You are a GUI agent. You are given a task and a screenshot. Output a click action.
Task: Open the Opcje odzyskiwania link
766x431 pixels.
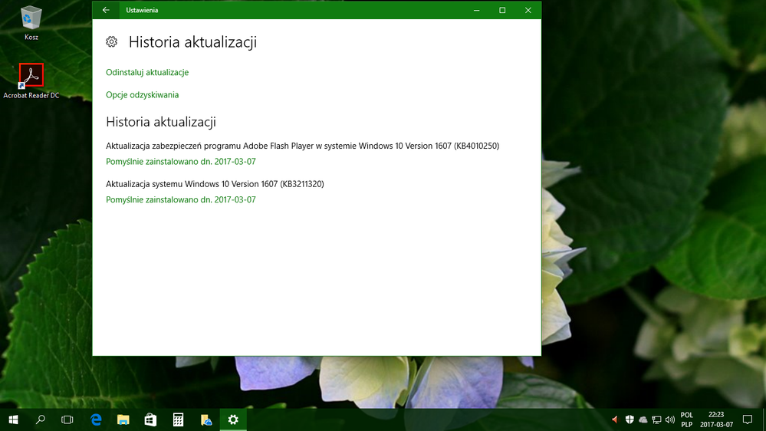(x=142, y=95)
